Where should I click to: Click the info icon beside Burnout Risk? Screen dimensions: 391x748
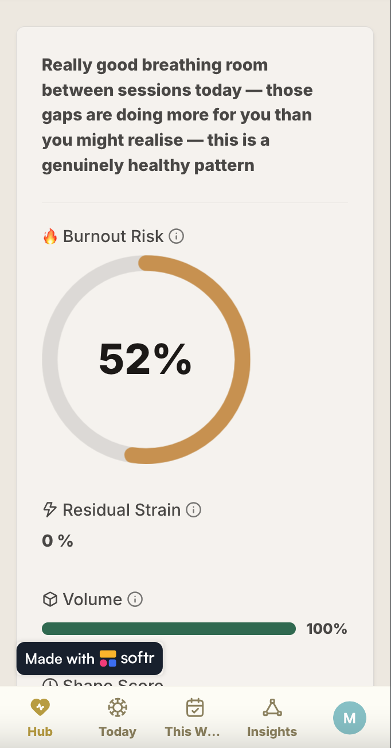177,236
